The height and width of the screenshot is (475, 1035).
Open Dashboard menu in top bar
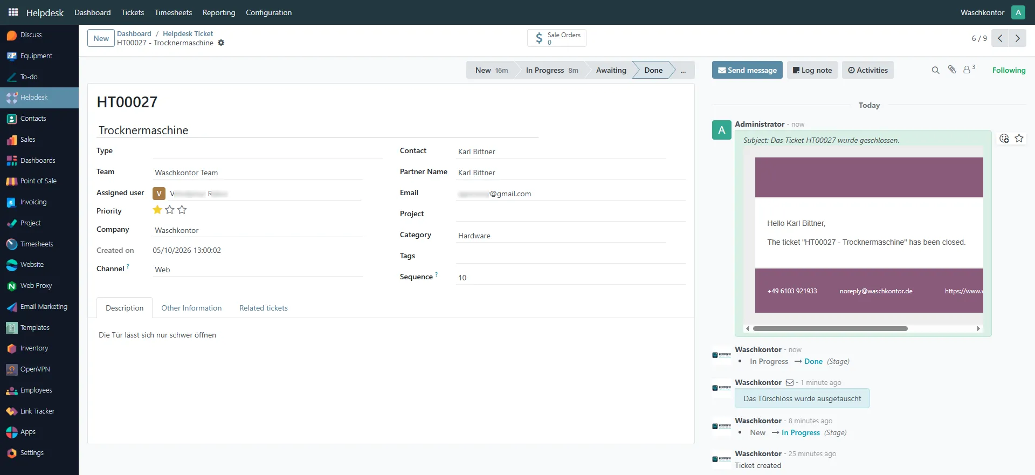point(92,12)
